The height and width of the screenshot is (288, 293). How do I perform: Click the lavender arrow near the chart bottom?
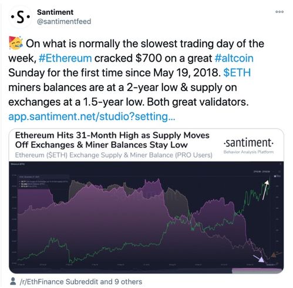coord(258,259)
